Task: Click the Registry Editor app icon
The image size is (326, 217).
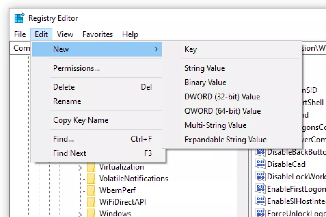Action: [20, 18]
